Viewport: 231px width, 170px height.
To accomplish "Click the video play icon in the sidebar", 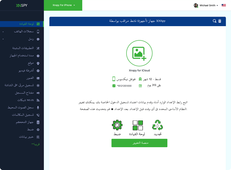I will click(x=38, y=71).
